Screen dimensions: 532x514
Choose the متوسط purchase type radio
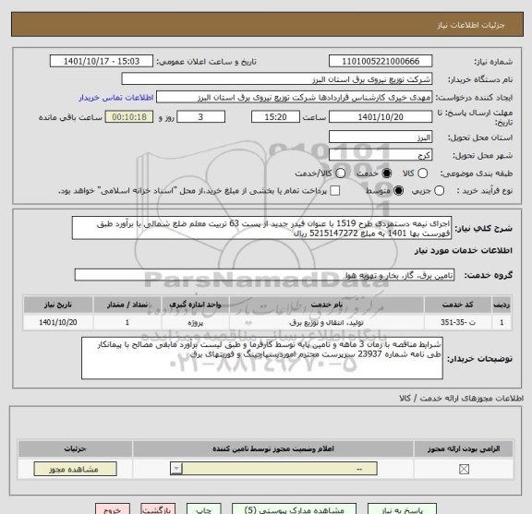[398, 190]
